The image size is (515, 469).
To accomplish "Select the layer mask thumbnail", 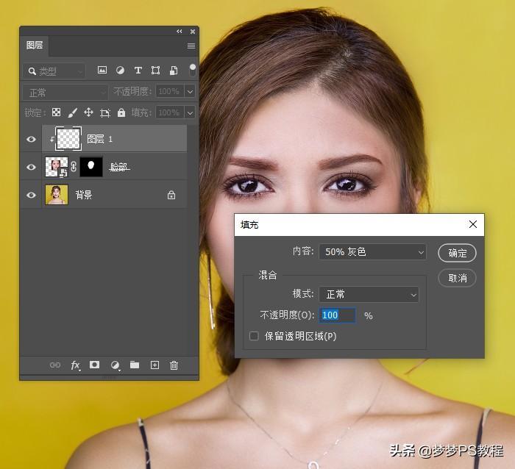I will (92, 167).
